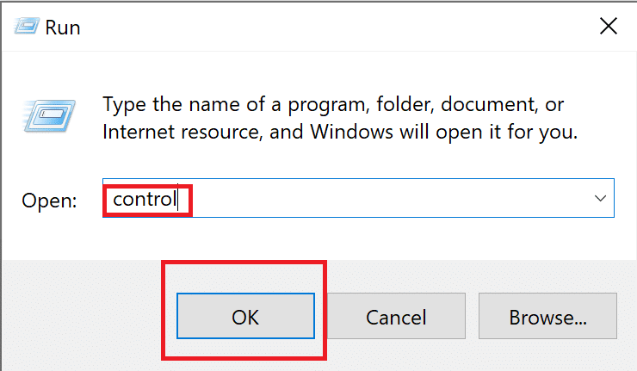Click the "Run" title text
This screenshot has width=637, height=371.
coord(64,28)
